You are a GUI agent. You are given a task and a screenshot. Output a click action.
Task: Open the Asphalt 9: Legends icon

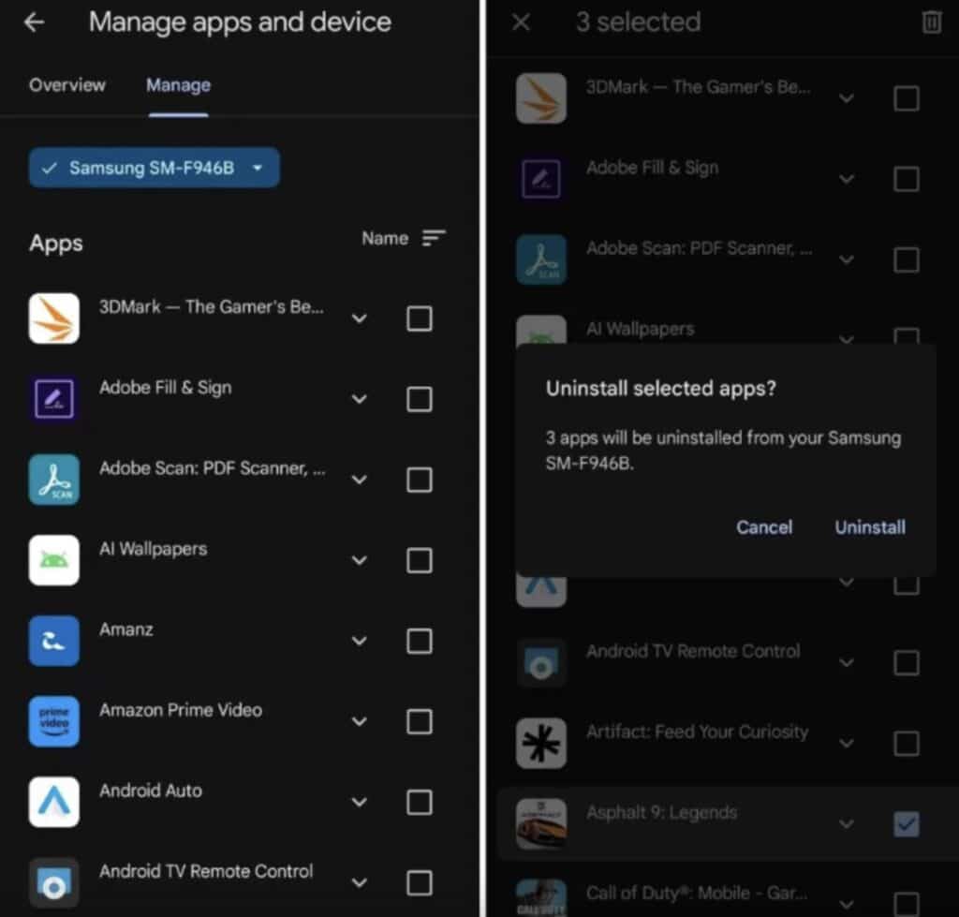[540, 824]
